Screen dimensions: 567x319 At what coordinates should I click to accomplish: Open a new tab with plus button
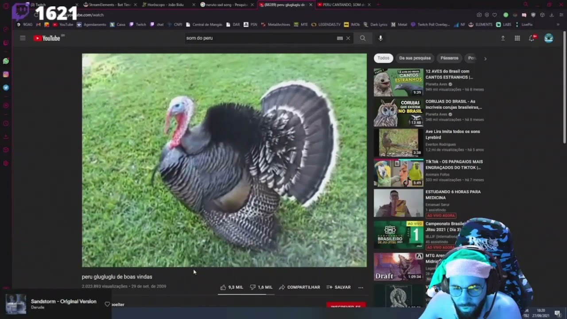click(x=378, y=4)
